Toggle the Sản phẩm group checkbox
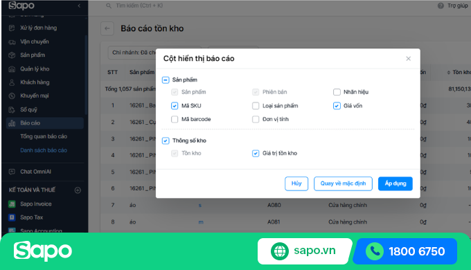This screenshot has width=471, height=270. pyautogui.click(x=166, y=80)
